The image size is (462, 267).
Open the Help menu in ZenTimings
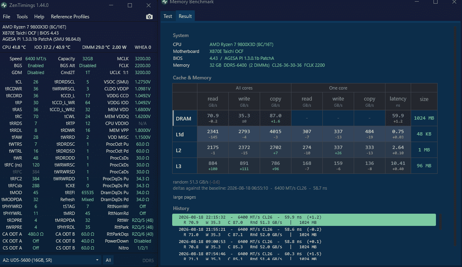click(39, 17)
